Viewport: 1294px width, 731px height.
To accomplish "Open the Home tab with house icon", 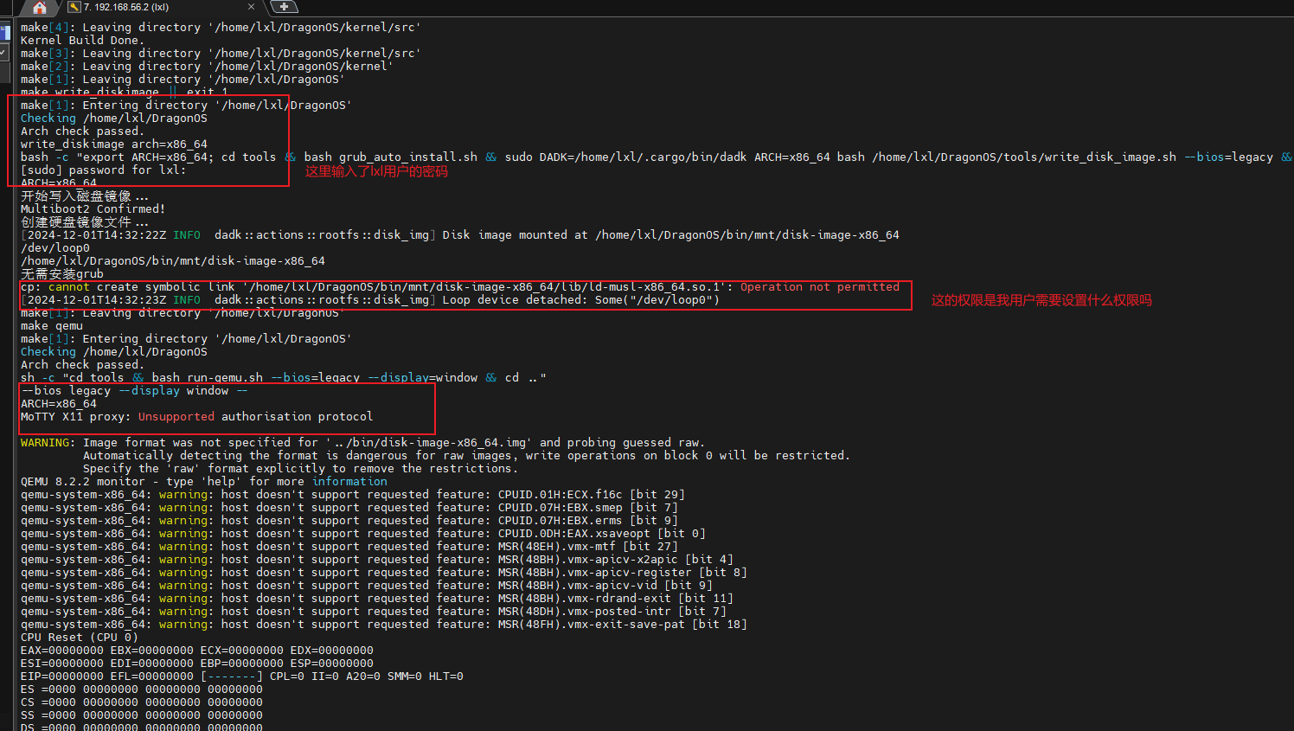I will click(x=39, y=8).
